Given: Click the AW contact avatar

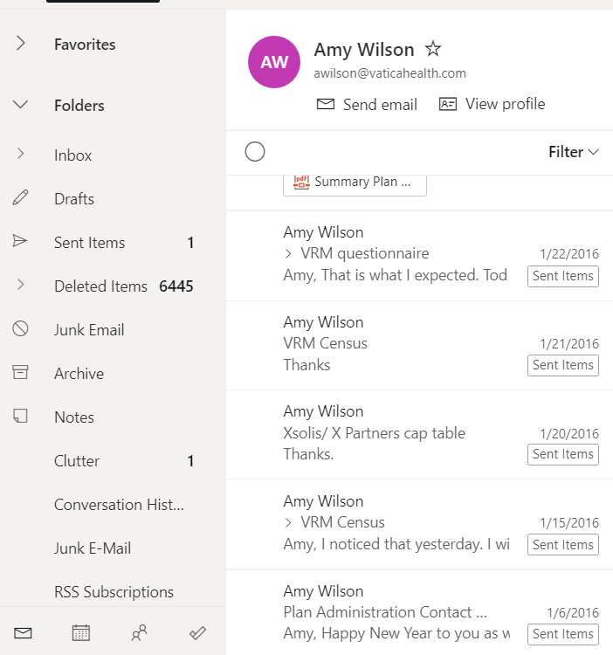Looking at the screenshot, I should click(274, 62).
